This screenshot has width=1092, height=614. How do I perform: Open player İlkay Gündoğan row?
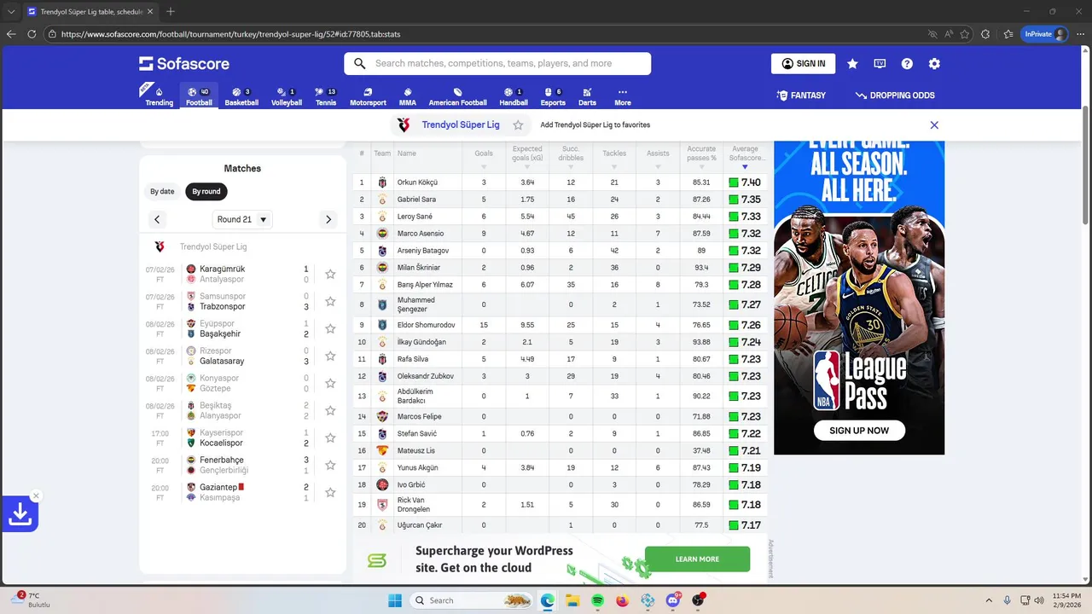[x=560, y=342]
